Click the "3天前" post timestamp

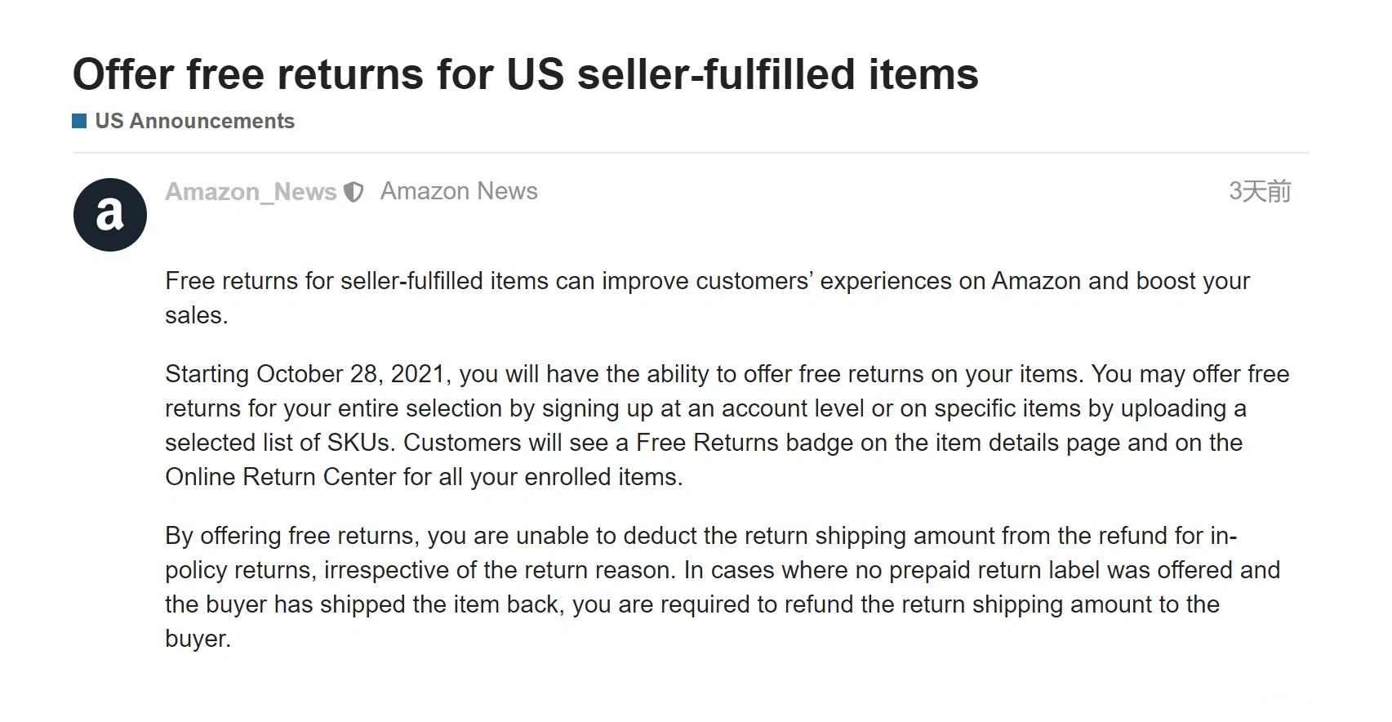pos(1259,191)
